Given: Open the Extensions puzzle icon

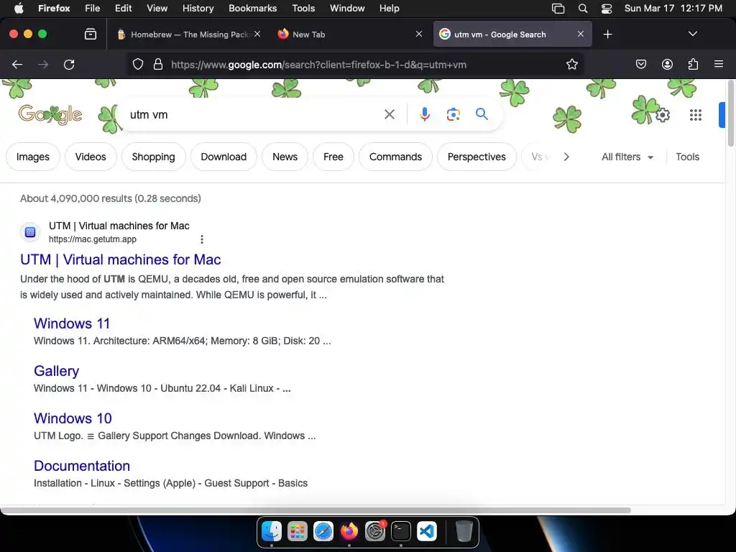Looking at the screenshot, I should [693, 64].
